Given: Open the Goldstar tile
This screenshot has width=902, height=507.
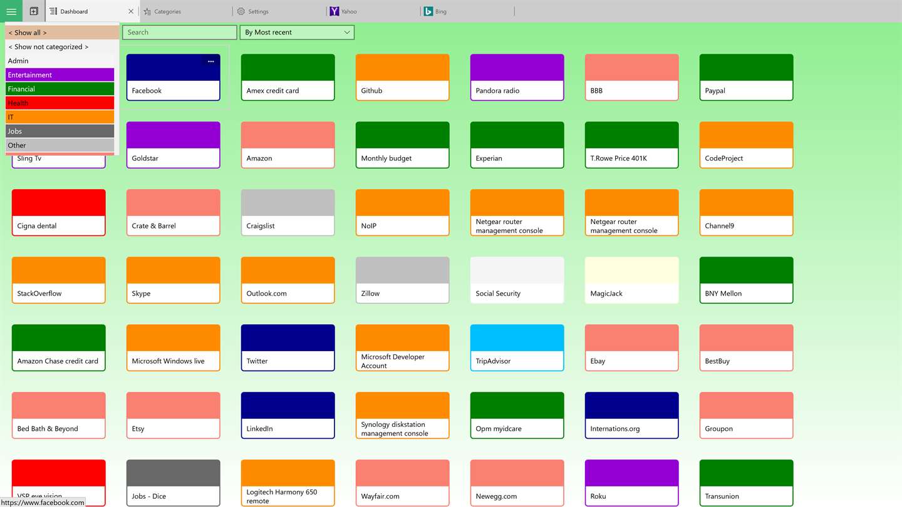Looking at the screenshot, I should [x=173, y=145].
